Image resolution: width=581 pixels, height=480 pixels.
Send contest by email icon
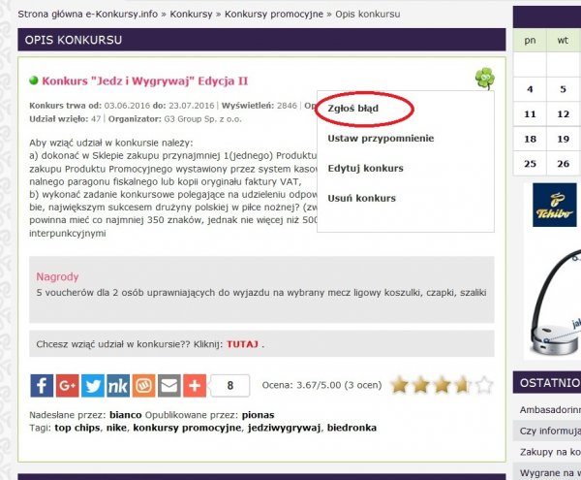pos(168,385)
